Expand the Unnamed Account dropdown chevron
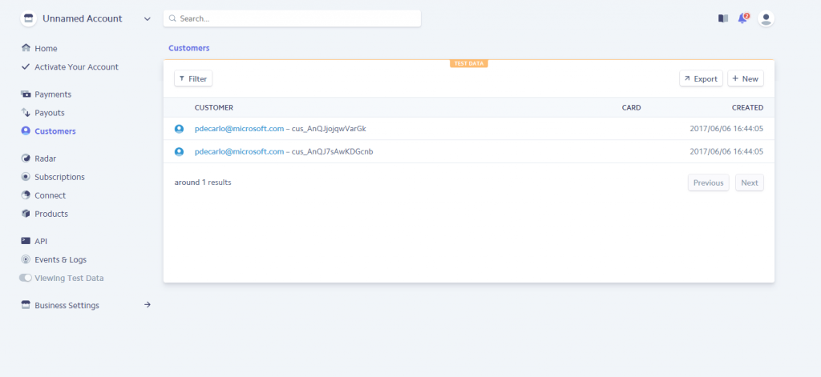This screenshot has height=377, width=821. click(148, 19)
